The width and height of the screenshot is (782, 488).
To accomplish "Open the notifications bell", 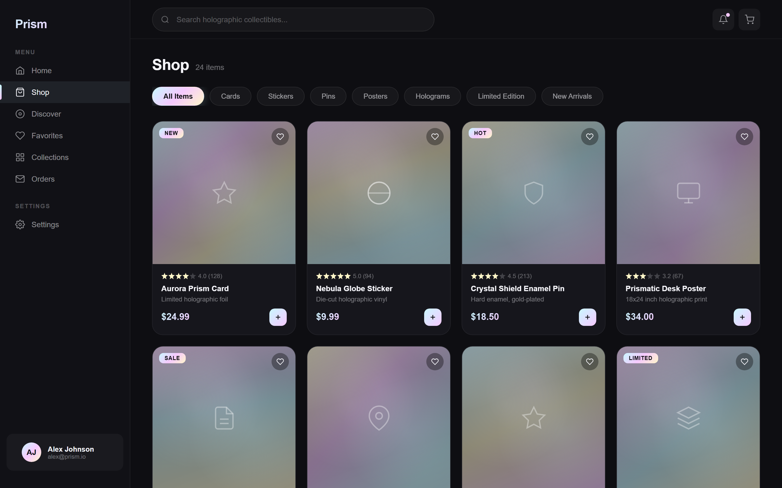I will coord(723,19).
